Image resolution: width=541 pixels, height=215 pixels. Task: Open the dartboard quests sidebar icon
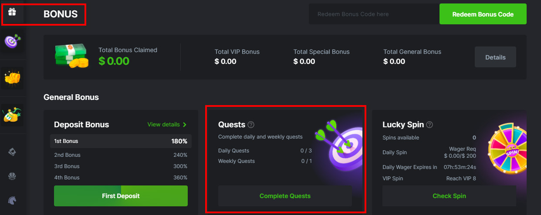point(12,41)
